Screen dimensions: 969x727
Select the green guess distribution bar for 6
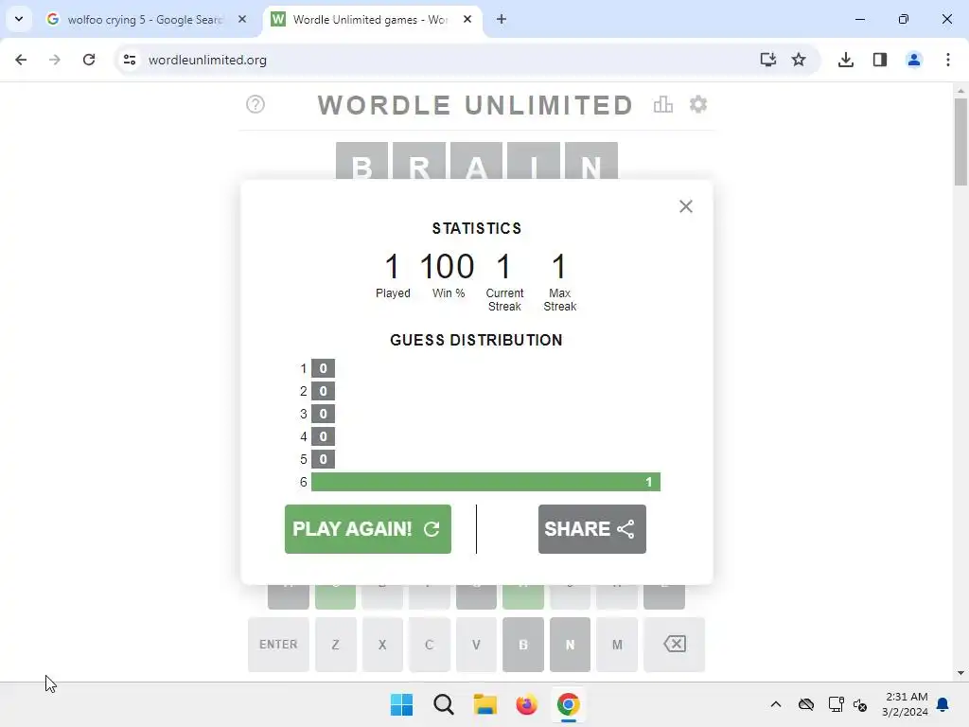click(x=485, y=482)
